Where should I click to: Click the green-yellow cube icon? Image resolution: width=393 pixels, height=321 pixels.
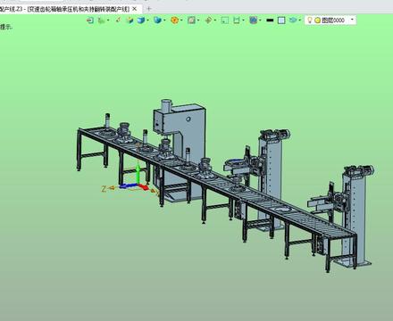coord(130,21)
